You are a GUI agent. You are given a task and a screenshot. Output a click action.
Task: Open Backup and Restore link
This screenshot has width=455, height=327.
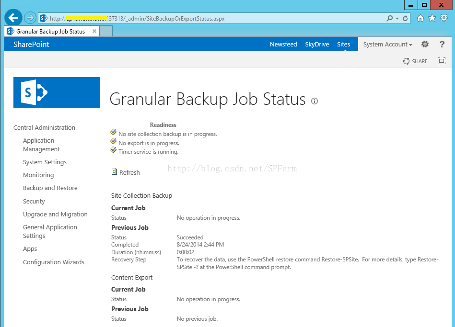point(50,188)
